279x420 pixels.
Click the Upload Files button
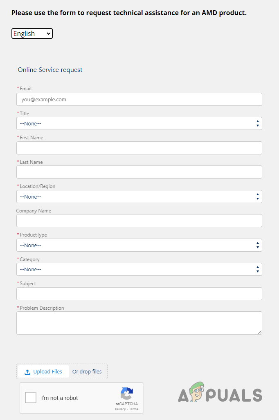pyautogui.click(x=47, y=372)
